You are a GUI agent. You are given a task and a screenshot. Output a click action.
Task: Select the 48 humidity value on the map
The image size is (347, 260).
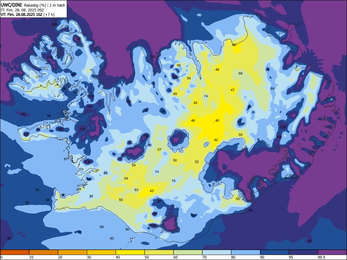[217, 70]
